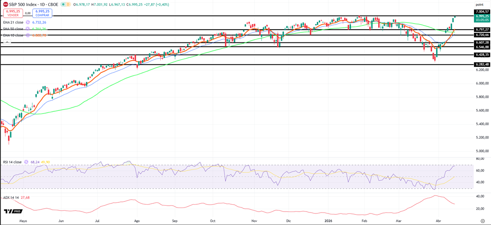
Task: Click the refresh icon beside SMA 50 close
Action: [x=28, y=29]
